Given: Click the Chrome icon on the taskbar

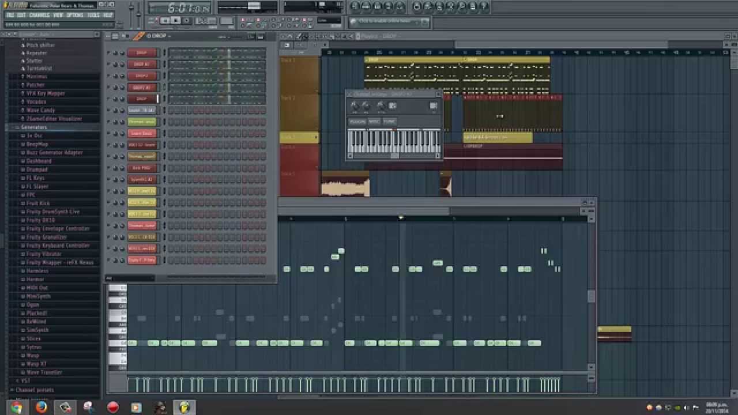Looking at the screenshot, I should click(x=16, y=408).
